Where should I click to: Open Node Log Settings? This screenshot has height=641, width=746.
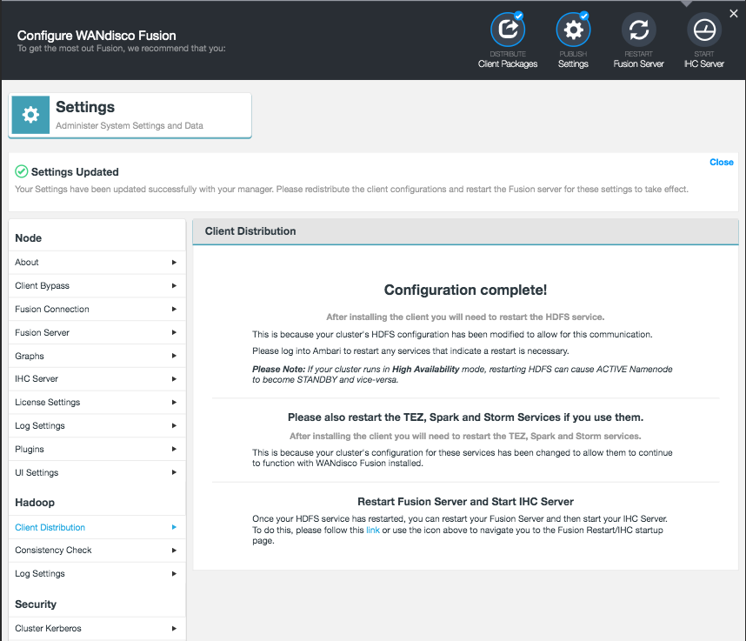pyautogui.click(x=97, y=425)
